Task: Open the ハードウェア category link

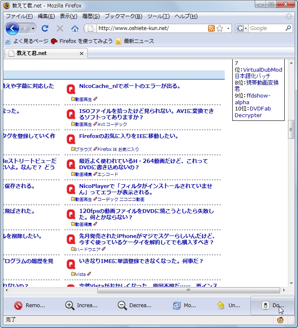Action: click(x=88, y=249)
